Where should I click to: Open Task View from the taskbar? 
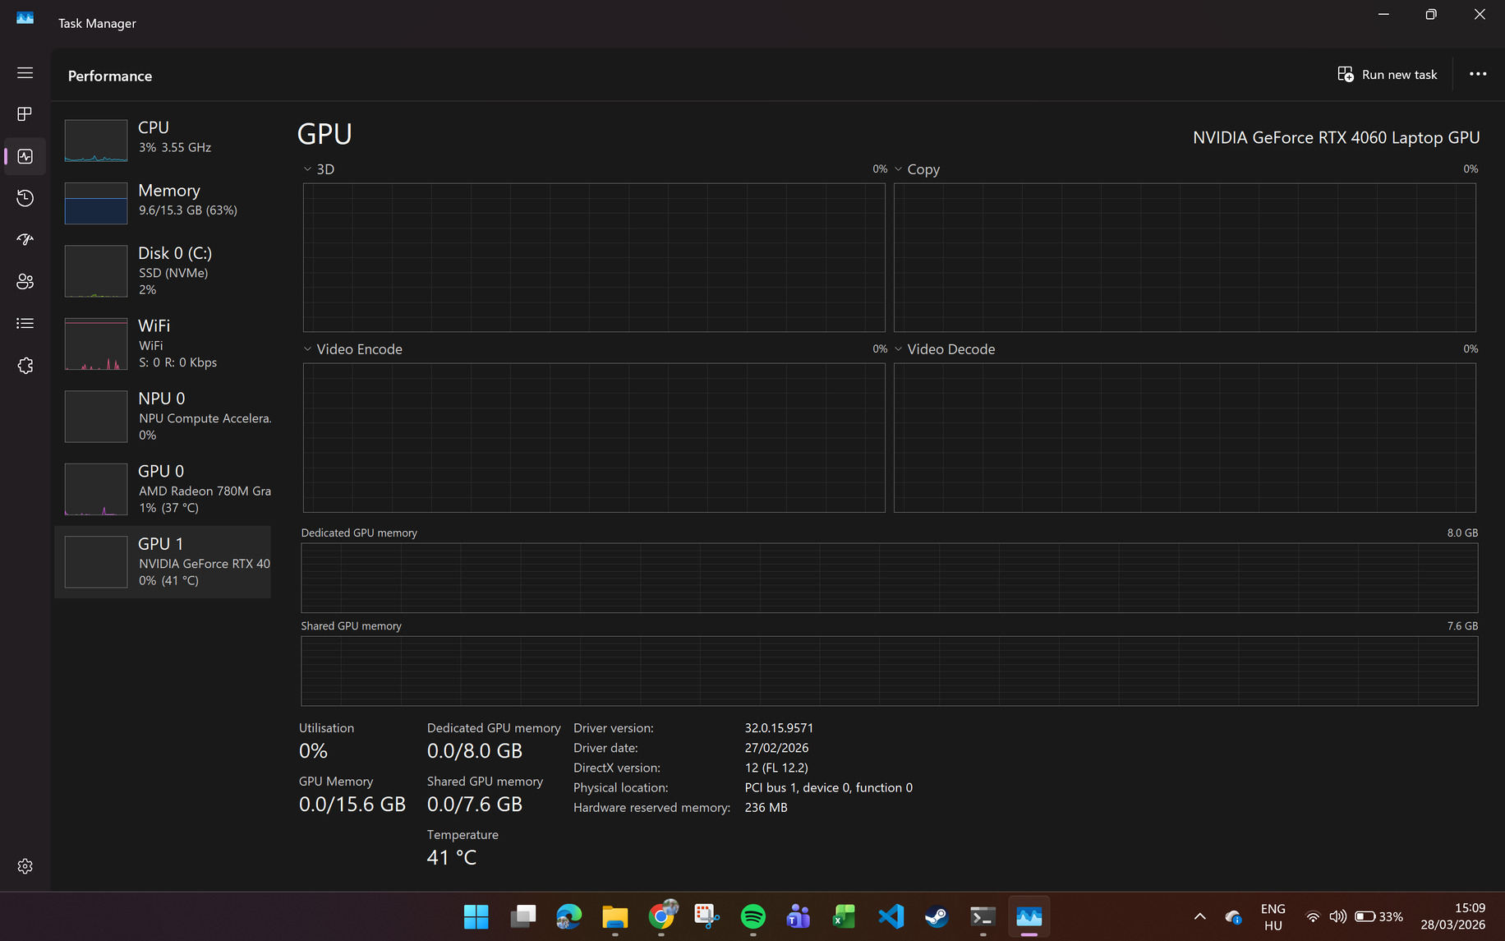click(522, 916)
